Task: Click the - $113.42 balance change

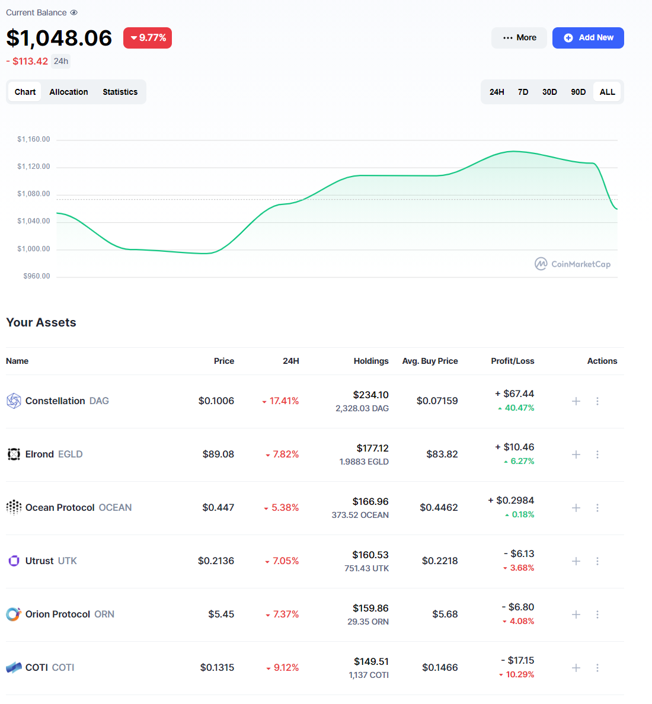Action: coord(27,61)
